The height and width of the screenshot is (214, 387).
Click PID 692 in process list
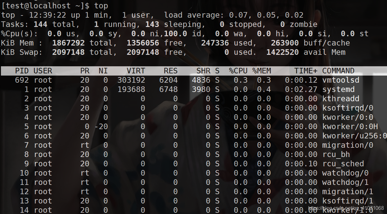click(x=22, y=80)
